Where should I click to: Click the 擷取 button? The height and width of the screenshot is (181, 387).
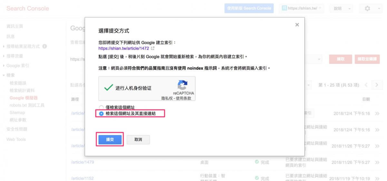click(340, 59)
